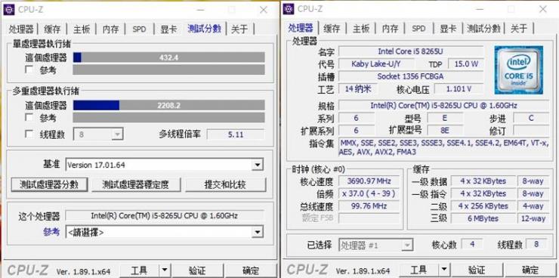Viewport: 559px width, 278px height.
Task: Open the 主板 tab in right window
Action: [x=360, y=29]
